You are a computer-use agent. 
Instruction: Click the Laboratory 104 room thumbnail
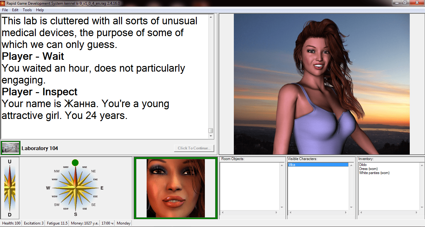pyautogui.click(x=11, y=148)
